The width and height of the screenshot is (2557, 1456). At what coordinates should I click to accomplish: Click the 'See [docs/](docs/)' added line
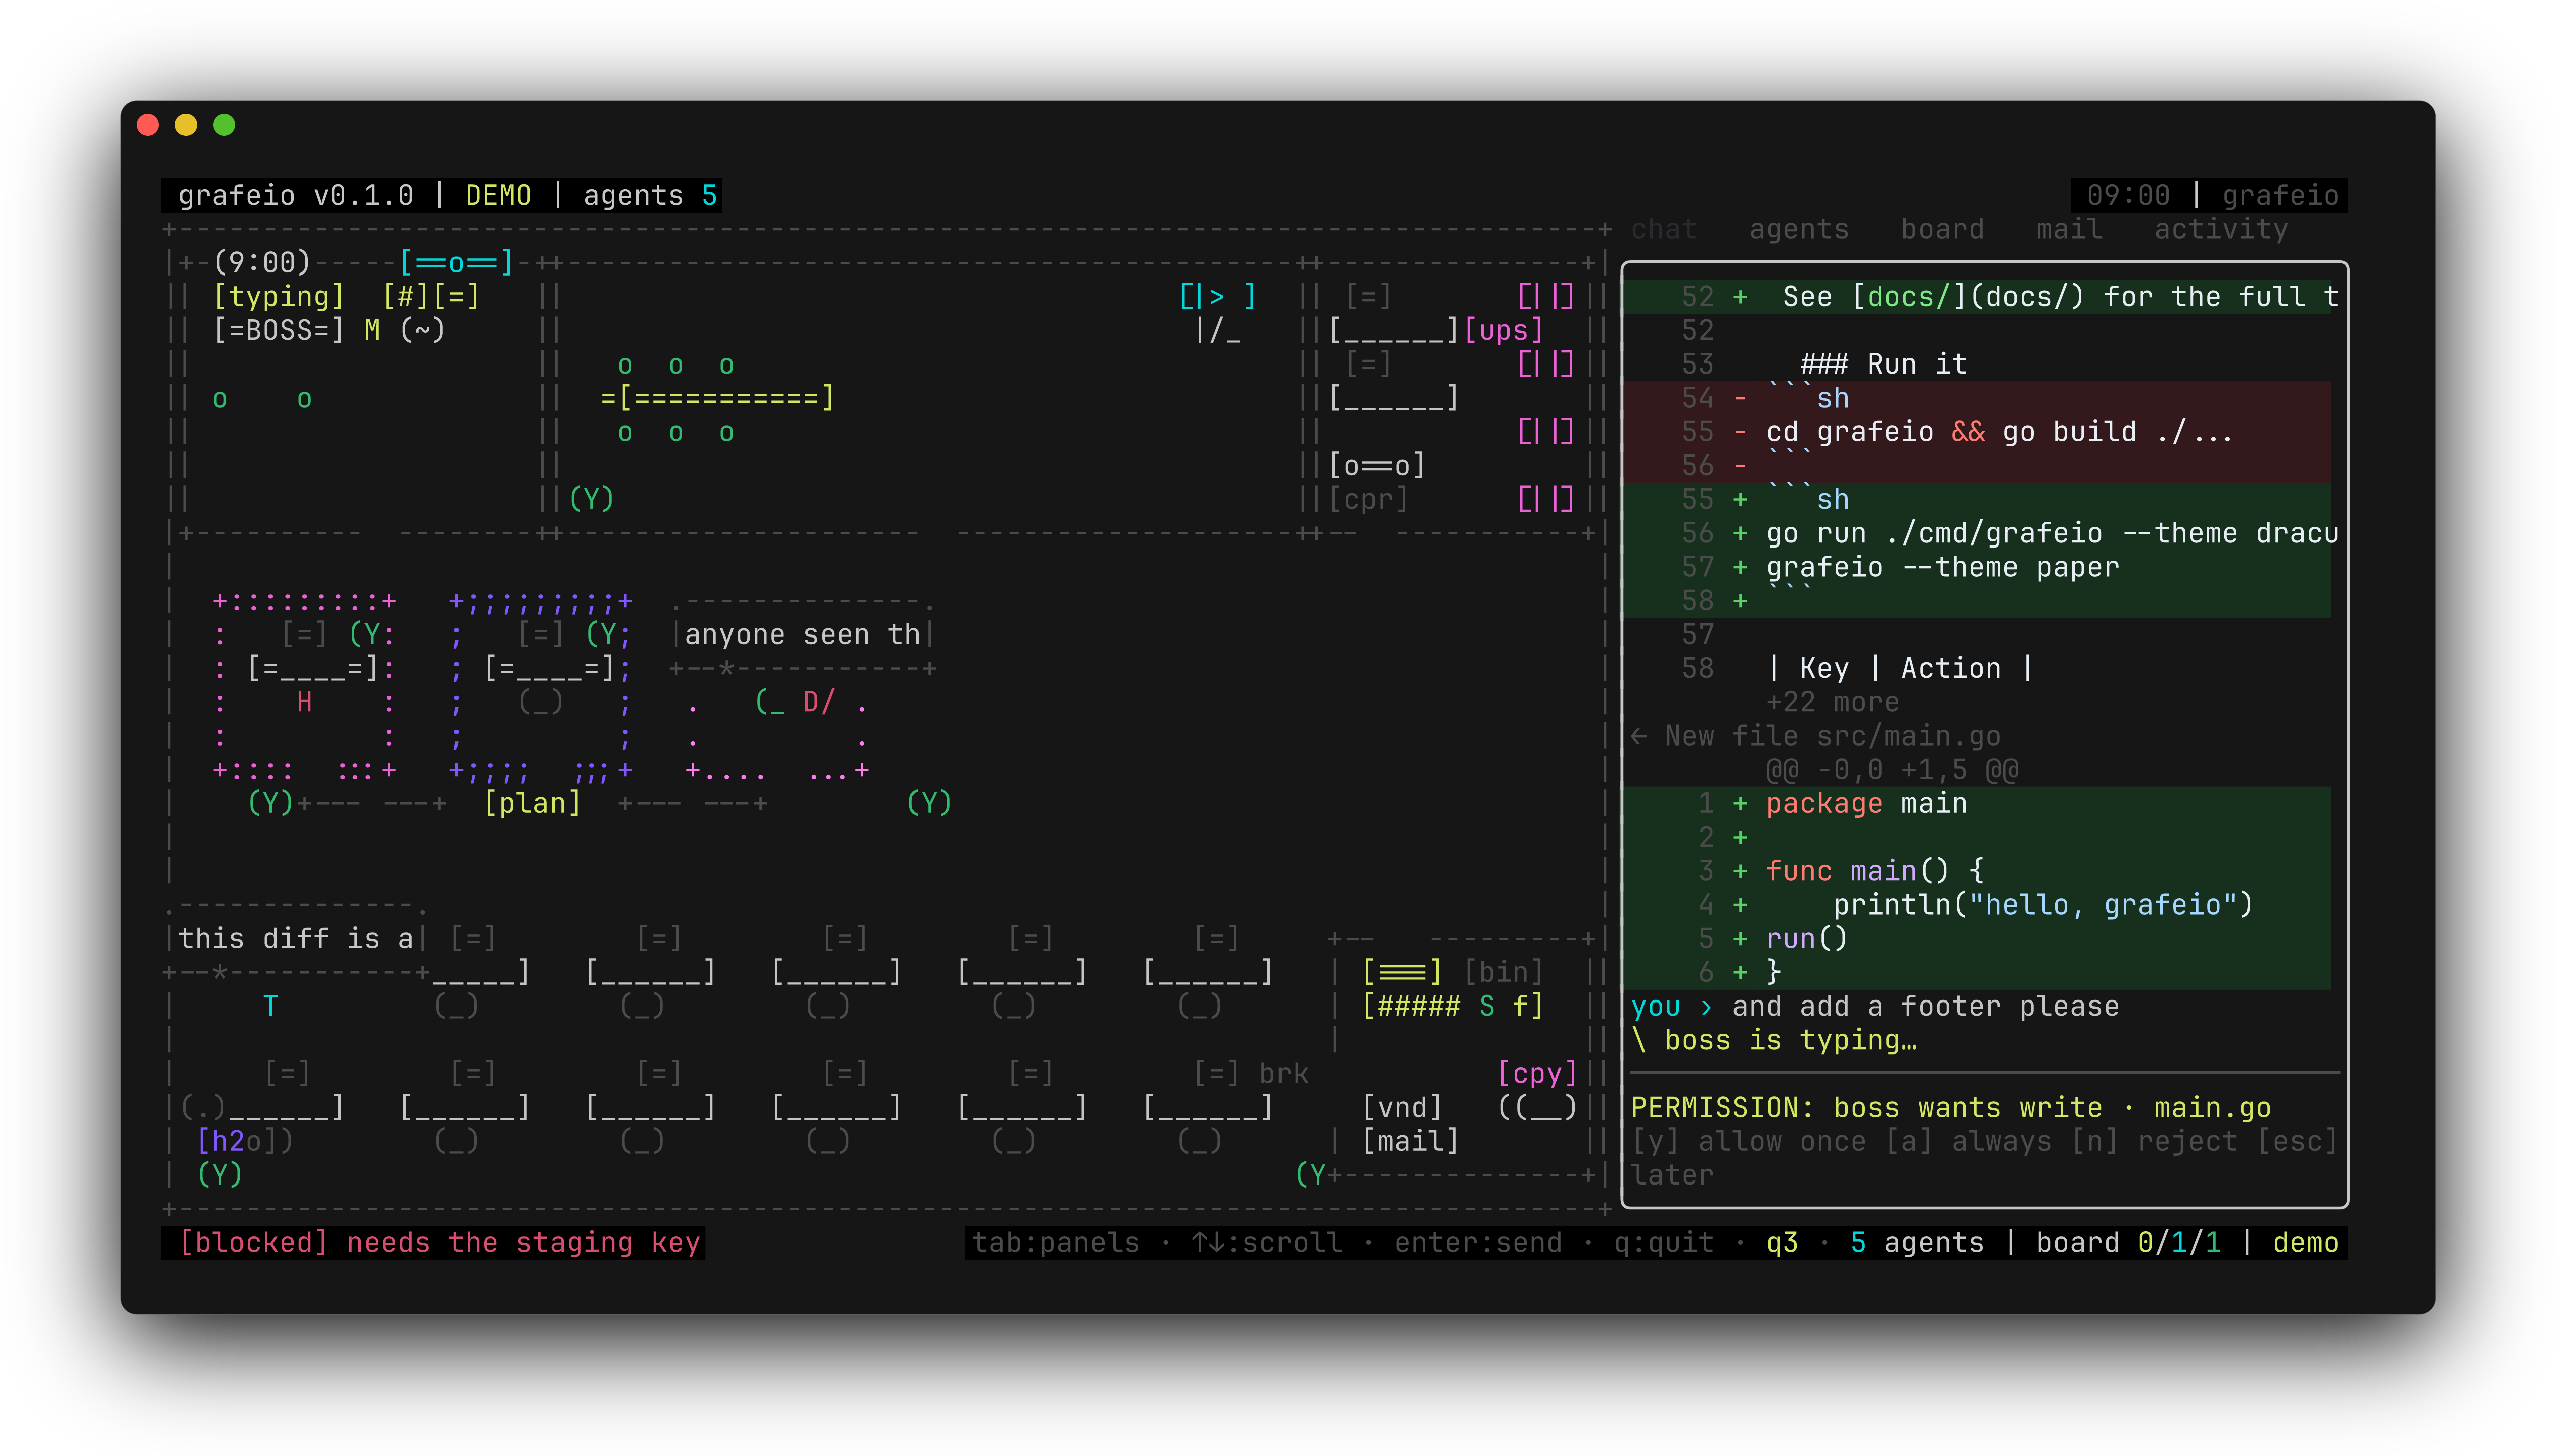click(1976, 297)
